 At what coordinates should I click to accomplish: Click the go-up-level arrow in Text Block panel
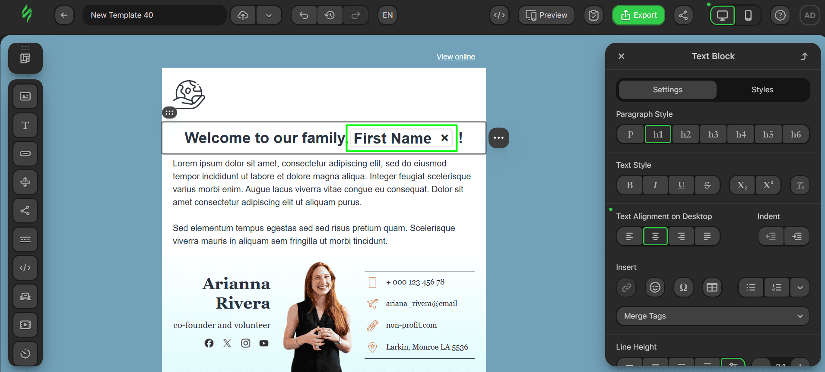804,56
